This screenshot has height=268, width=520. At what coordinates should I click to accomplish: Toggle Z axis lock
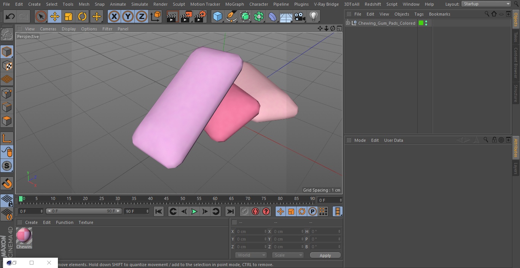142,16
